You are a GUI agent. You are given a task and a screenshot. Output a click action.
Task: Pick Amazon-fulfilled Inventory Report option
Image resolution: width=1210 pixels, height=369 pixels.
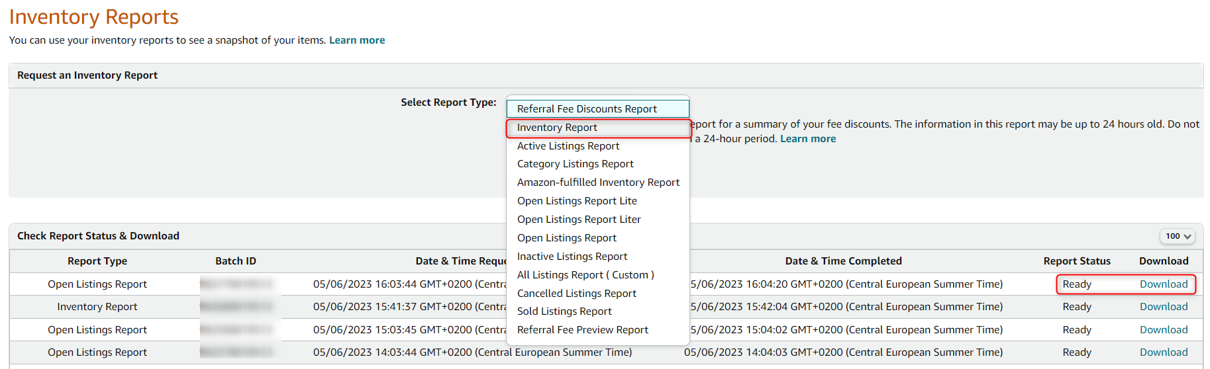(598, 183)
